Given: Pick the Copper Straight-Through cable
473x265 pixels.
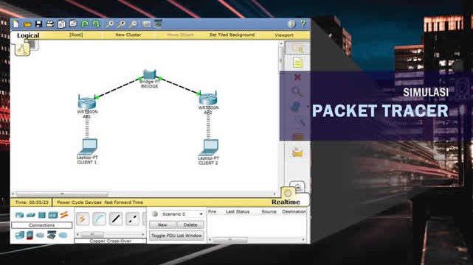Looking at the screenshot, I should tap(116, 219).
